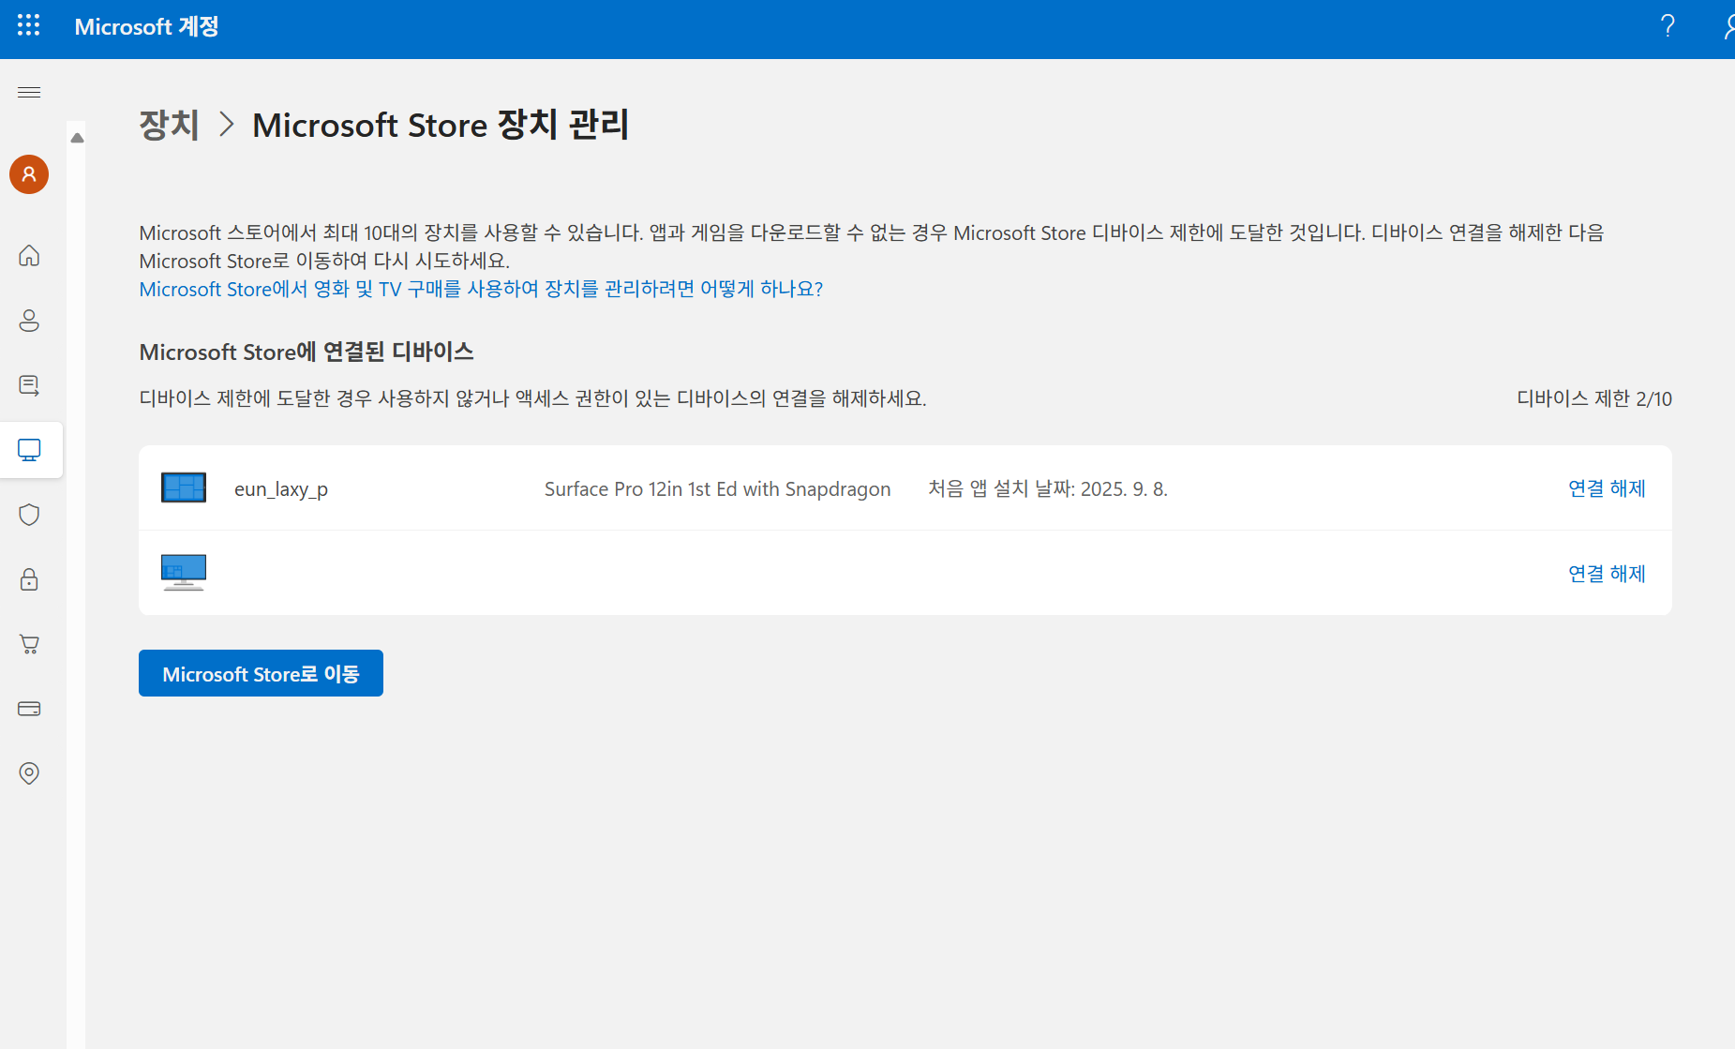Click the account icon at top right edge
Image resolution: width=1735 pixels, height=1049 pixels.
pyautogui.click(x=1728, y=25)
